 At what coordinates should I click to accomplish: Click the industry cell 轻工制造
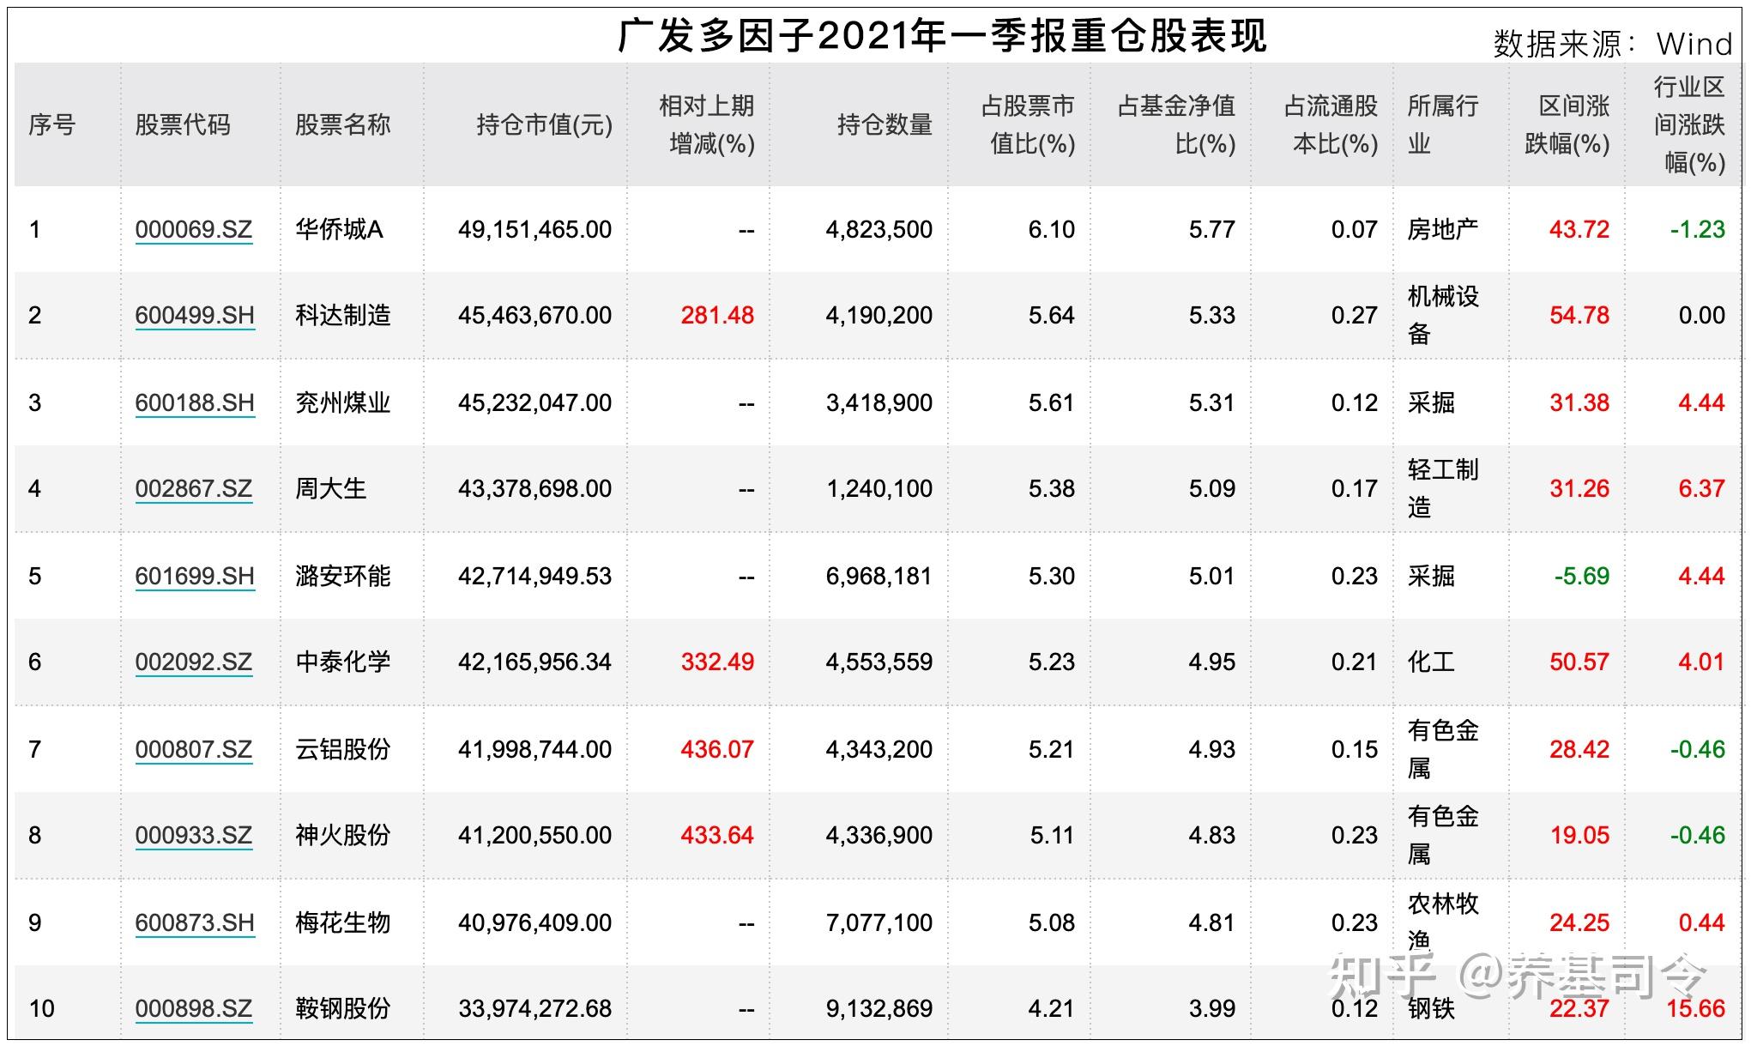coord(1443,489)
